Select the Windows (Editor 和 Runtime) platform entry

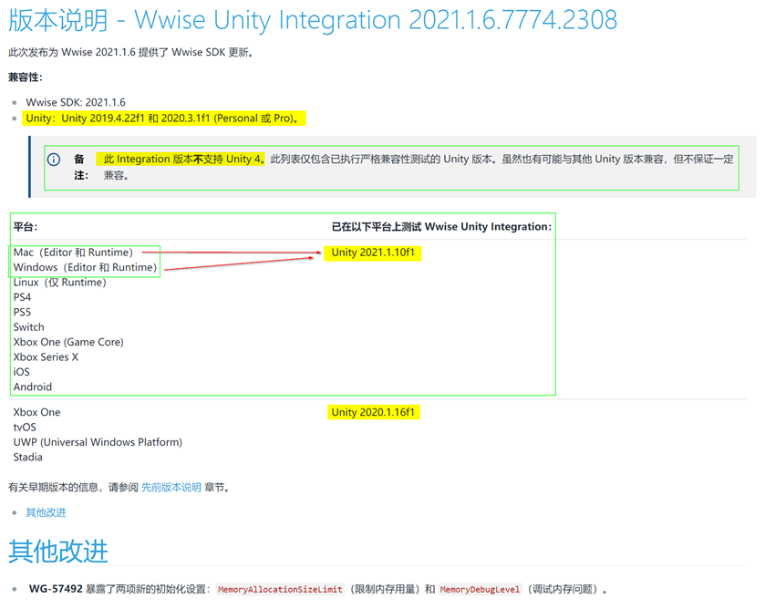tap(84, 267)
